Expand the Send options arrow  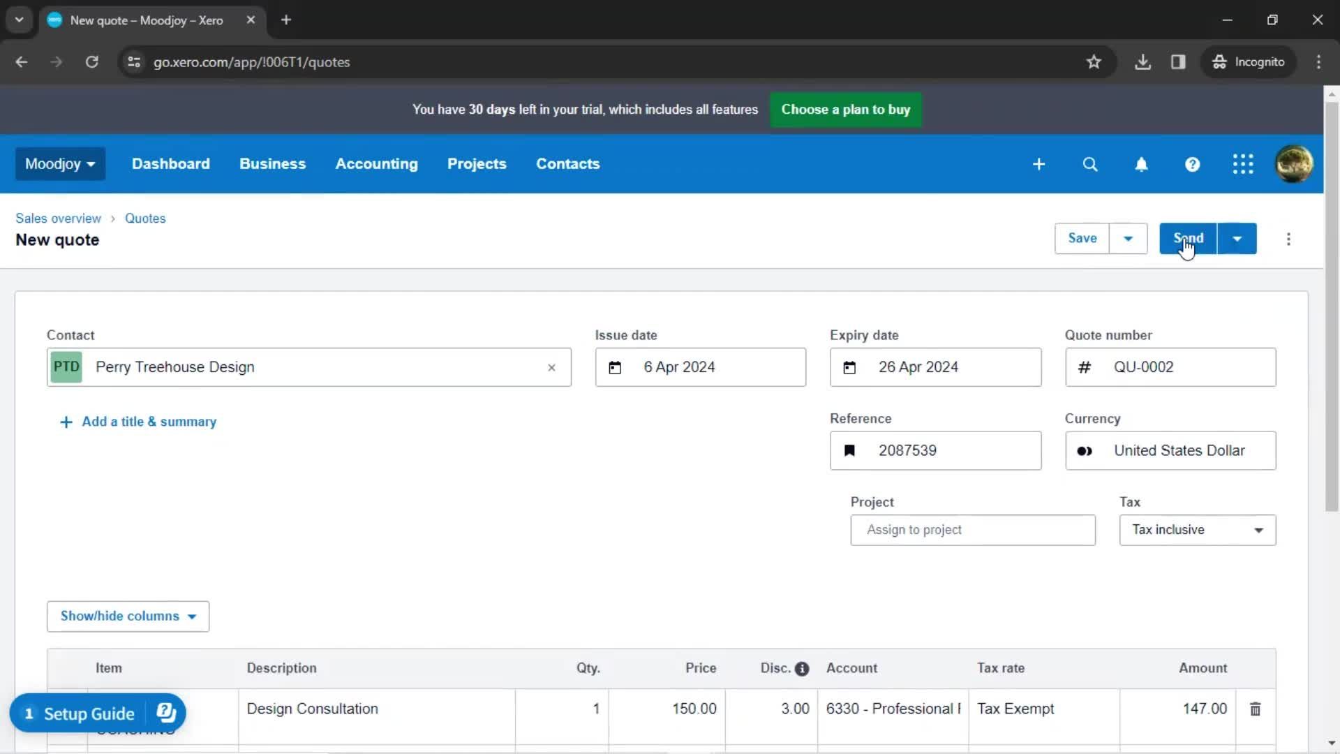1237,239
